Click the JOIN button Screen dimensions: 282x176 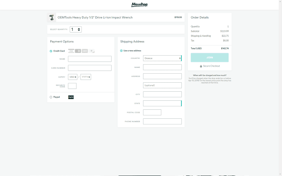[210, 58]
